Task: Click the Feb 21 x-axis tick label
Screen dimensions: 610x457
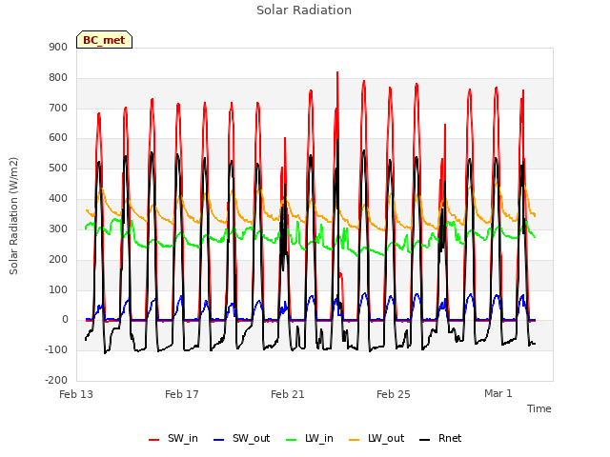Action: [288, 394]
